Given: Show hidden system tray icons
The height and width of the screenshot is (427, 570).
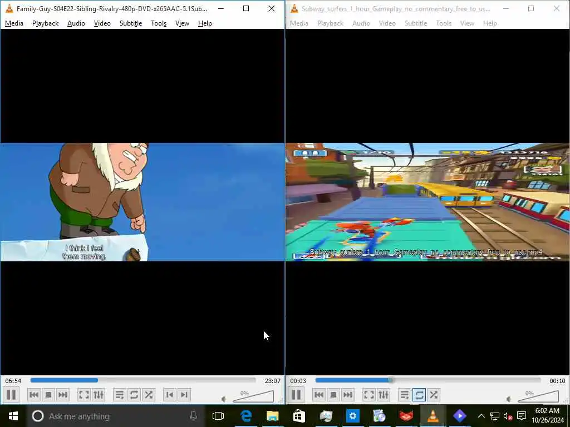Looking at the screenshot, I should pos(481,416).
